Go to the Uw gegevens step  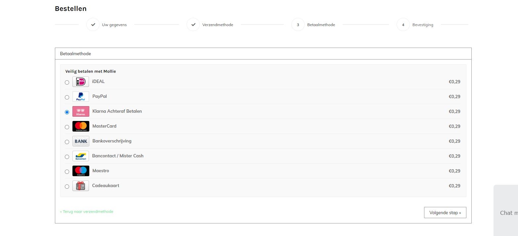point(114,25)
